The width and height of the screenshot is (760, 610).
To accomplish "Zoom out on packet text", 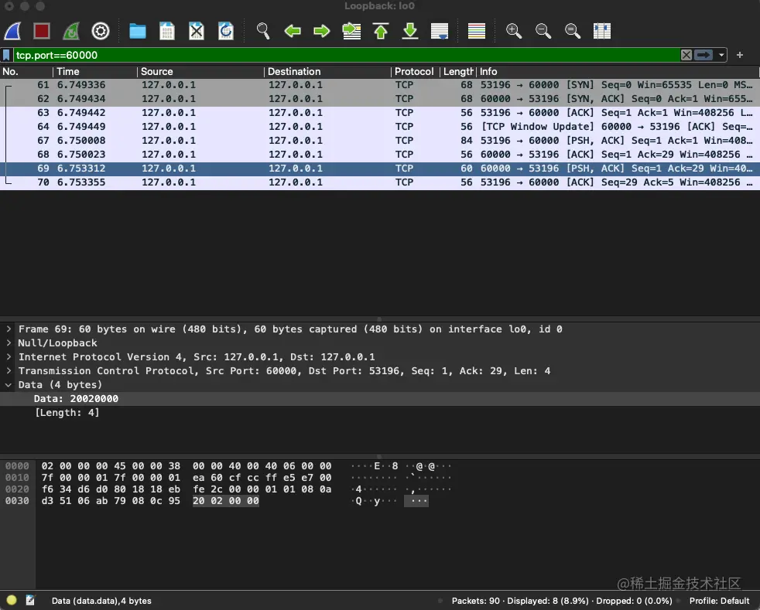I will coord(543,31).
